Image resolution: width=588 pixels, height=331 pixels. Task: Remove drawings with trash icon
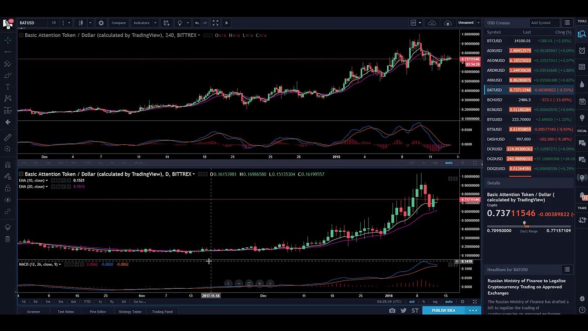click(x=8, y=239)
